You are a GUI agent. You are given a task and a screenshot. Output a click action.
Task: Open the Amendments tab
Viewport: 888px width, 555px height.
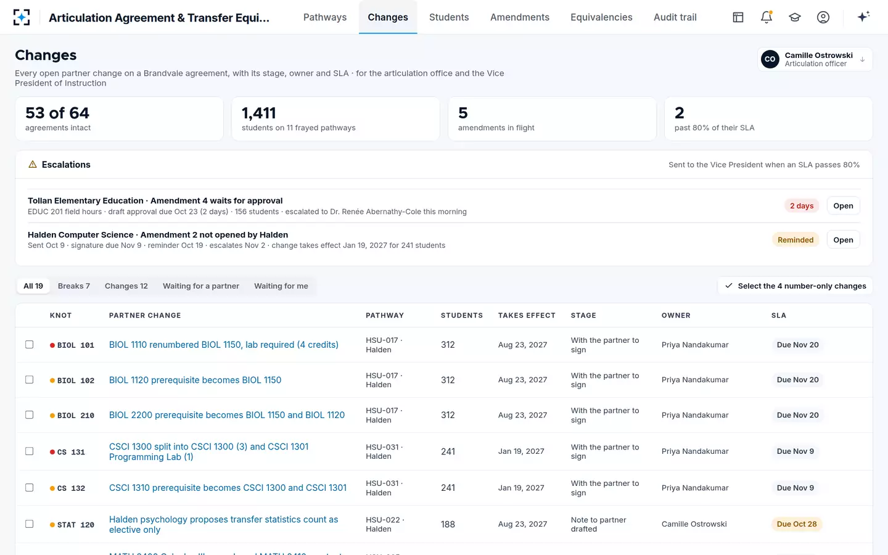coord(520,17)
